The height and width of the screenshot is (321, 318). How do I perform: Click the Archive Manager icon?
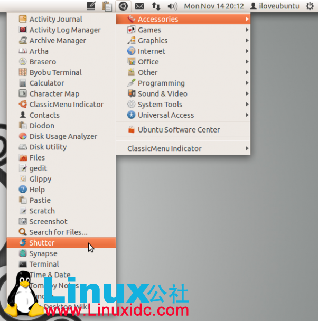(x=23, y=41)
